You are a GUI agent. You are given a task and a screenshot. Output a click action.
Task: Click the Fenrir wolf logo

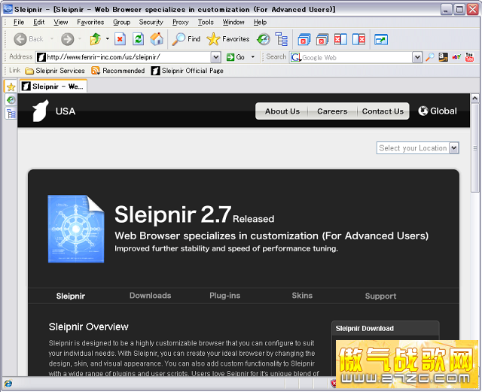point(41,111)
